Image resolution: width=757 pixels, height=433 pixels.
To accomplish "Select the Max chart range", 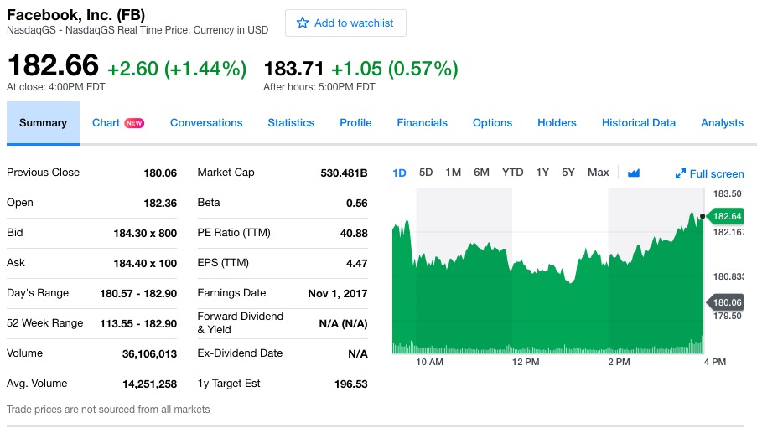I will click(599, 173).
